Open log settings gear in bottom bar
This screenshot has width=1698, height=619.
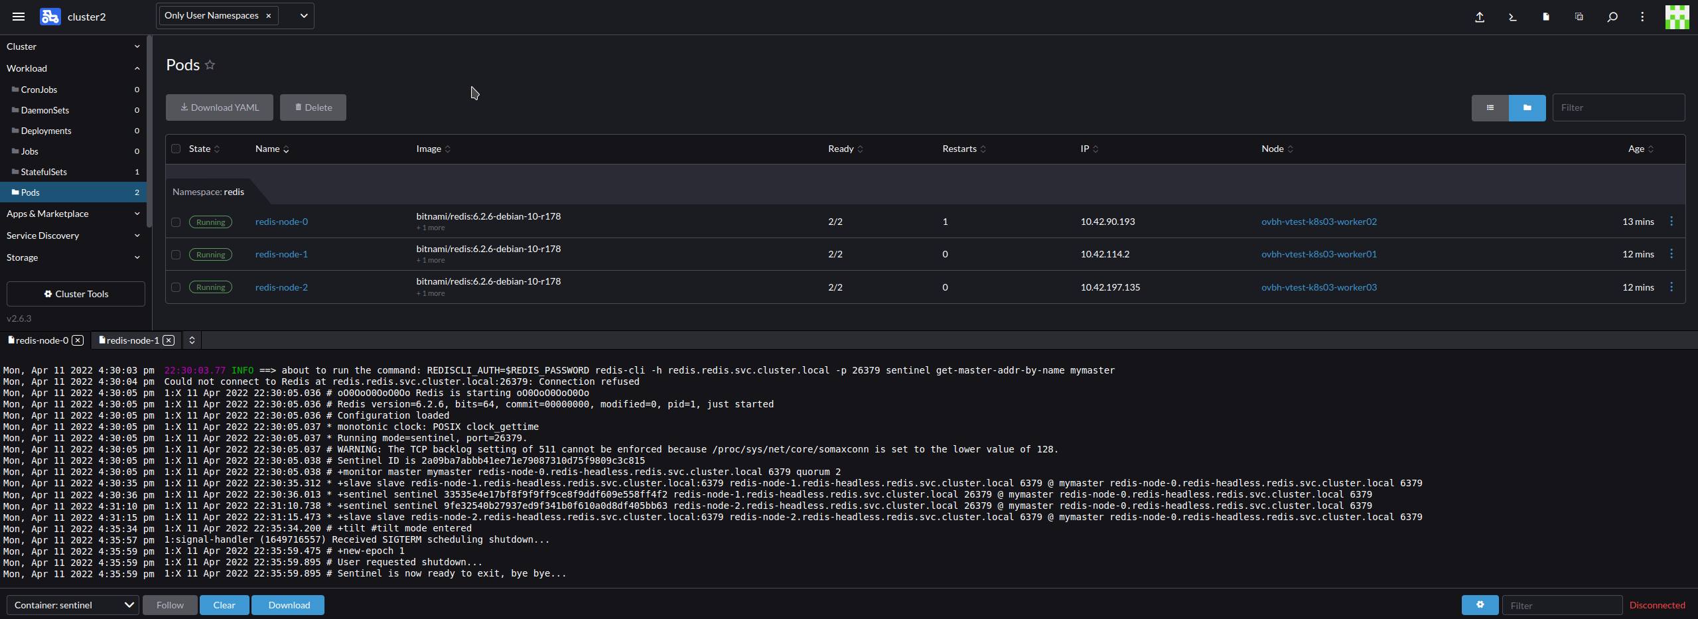(x=1480, y=604)
